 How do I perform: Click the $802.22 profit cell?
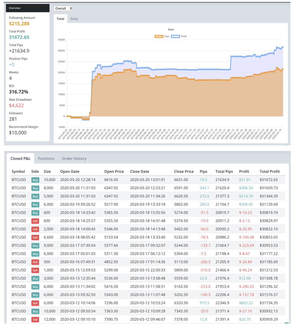pyautogui.click(x=246, y=303)
